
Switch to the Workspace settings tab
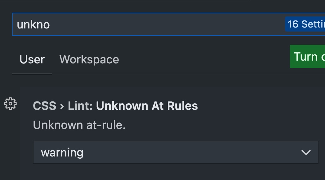click(89, 59)
